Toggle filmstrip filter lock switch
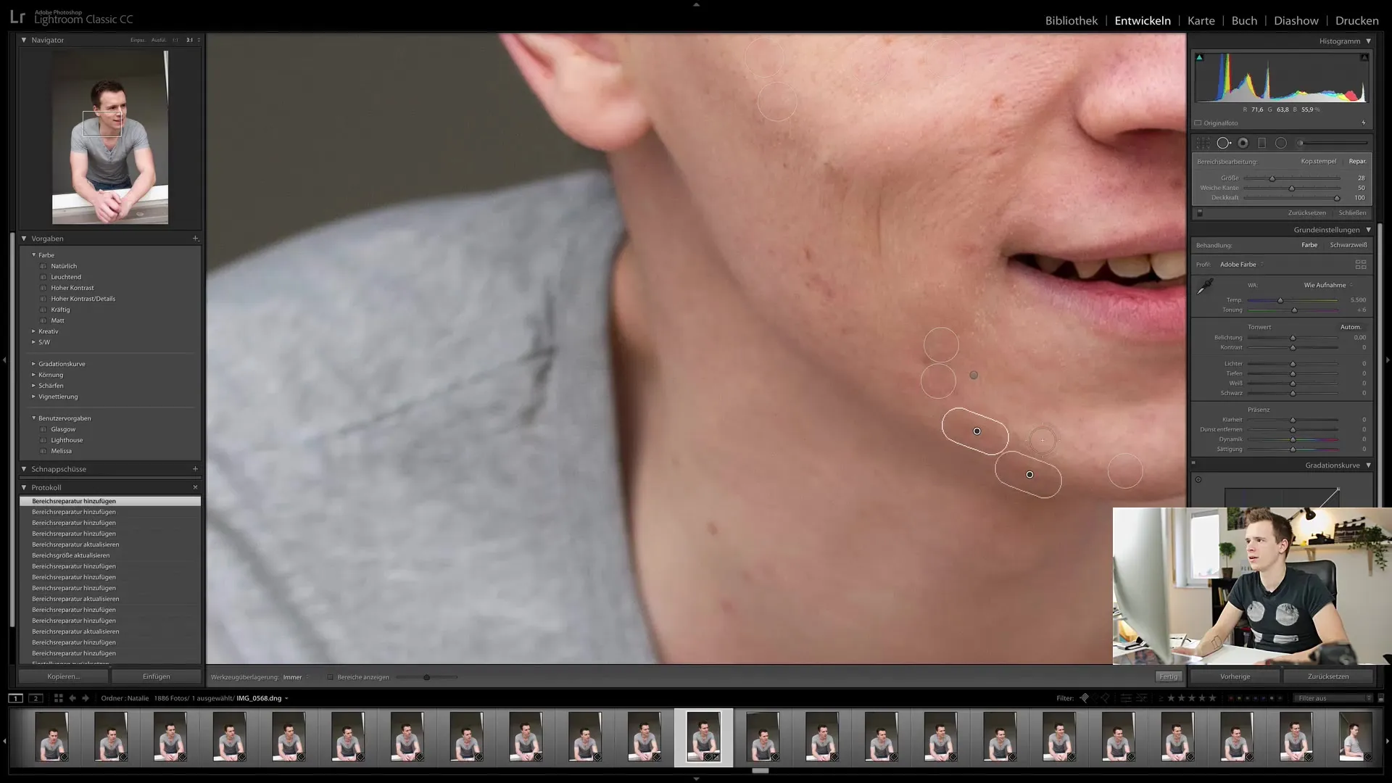 [1380, 698]
